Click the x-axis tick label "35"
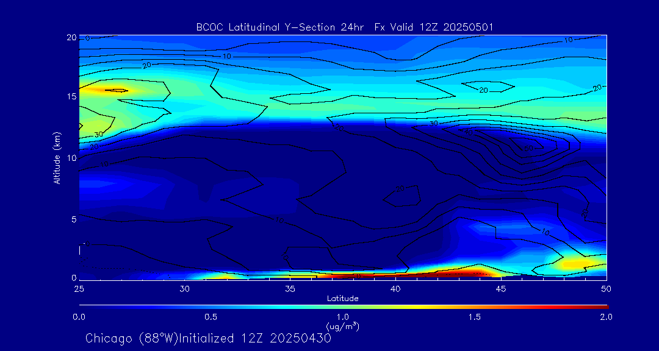659x351 pixels. pyautogui.click(x=290, y=289)
